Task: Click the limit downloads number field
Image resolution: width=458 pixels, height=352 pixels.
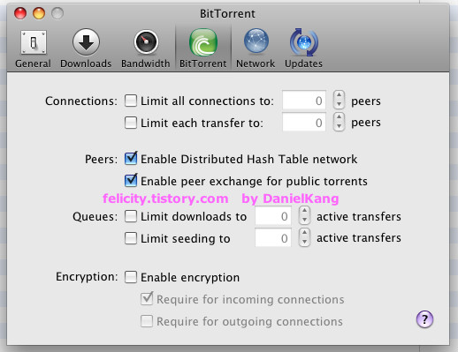Action: (273, 216)
